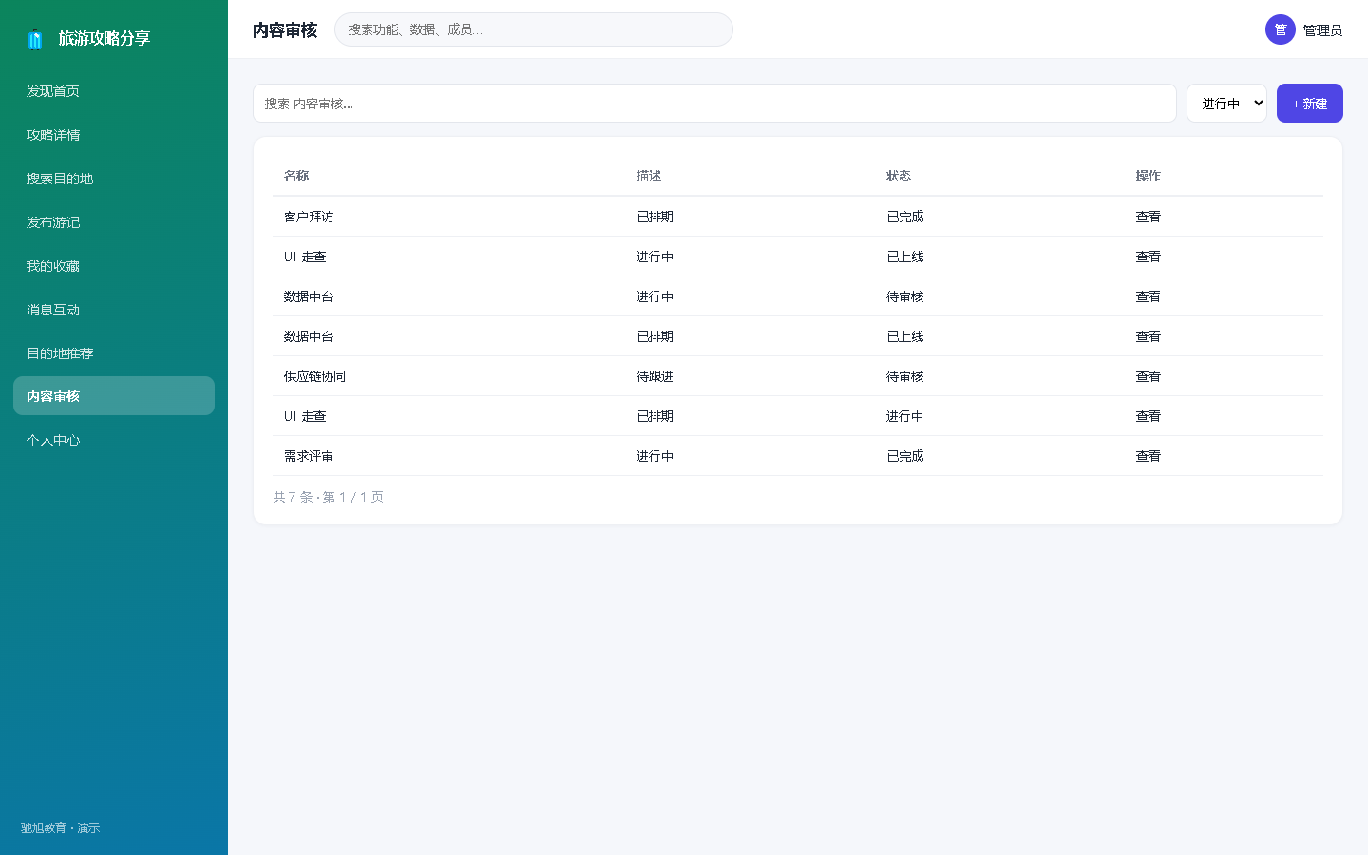Click 查看 for 需求评审 row
Screen dimensions: 1368x855
pyautogui.click(x=1148, y=456)
